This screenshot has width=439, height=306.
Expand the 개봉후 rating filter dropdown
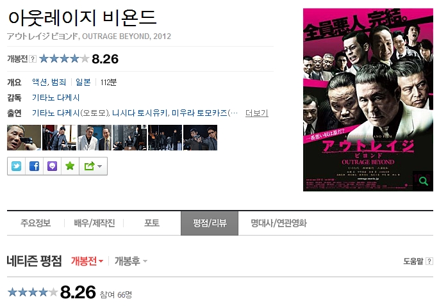coord(131,261)
